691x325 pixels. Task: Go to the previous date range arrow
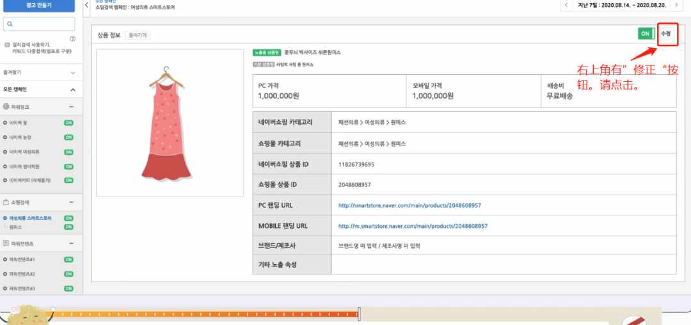(x=566, y=5)
